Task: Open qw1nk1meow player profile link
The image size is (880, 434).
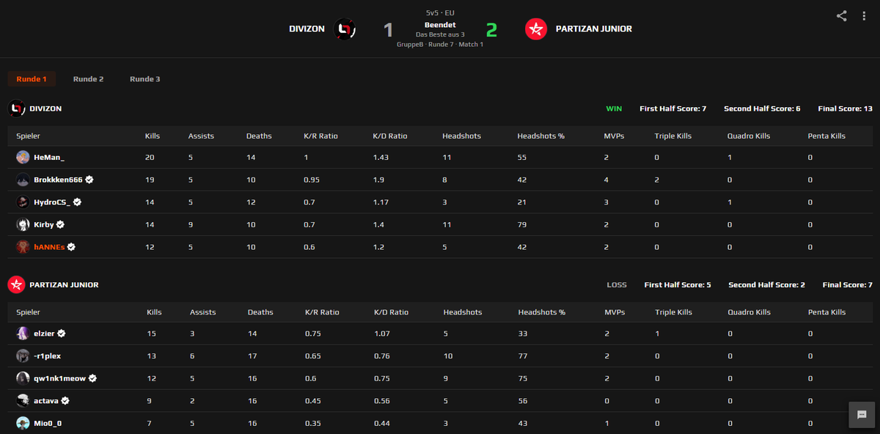Action: (59, 378)
